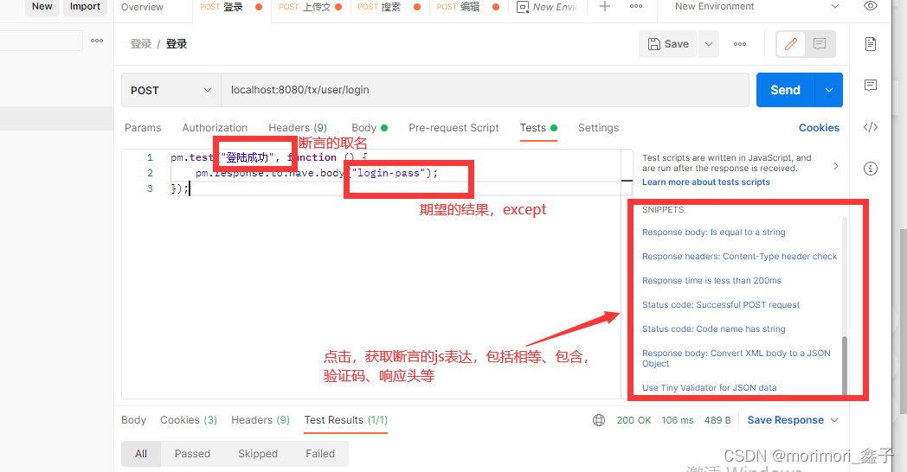Insert snippet Response body: Is equal to a string
This screenshot has width=907, height=472.
(x=714, y=233)
